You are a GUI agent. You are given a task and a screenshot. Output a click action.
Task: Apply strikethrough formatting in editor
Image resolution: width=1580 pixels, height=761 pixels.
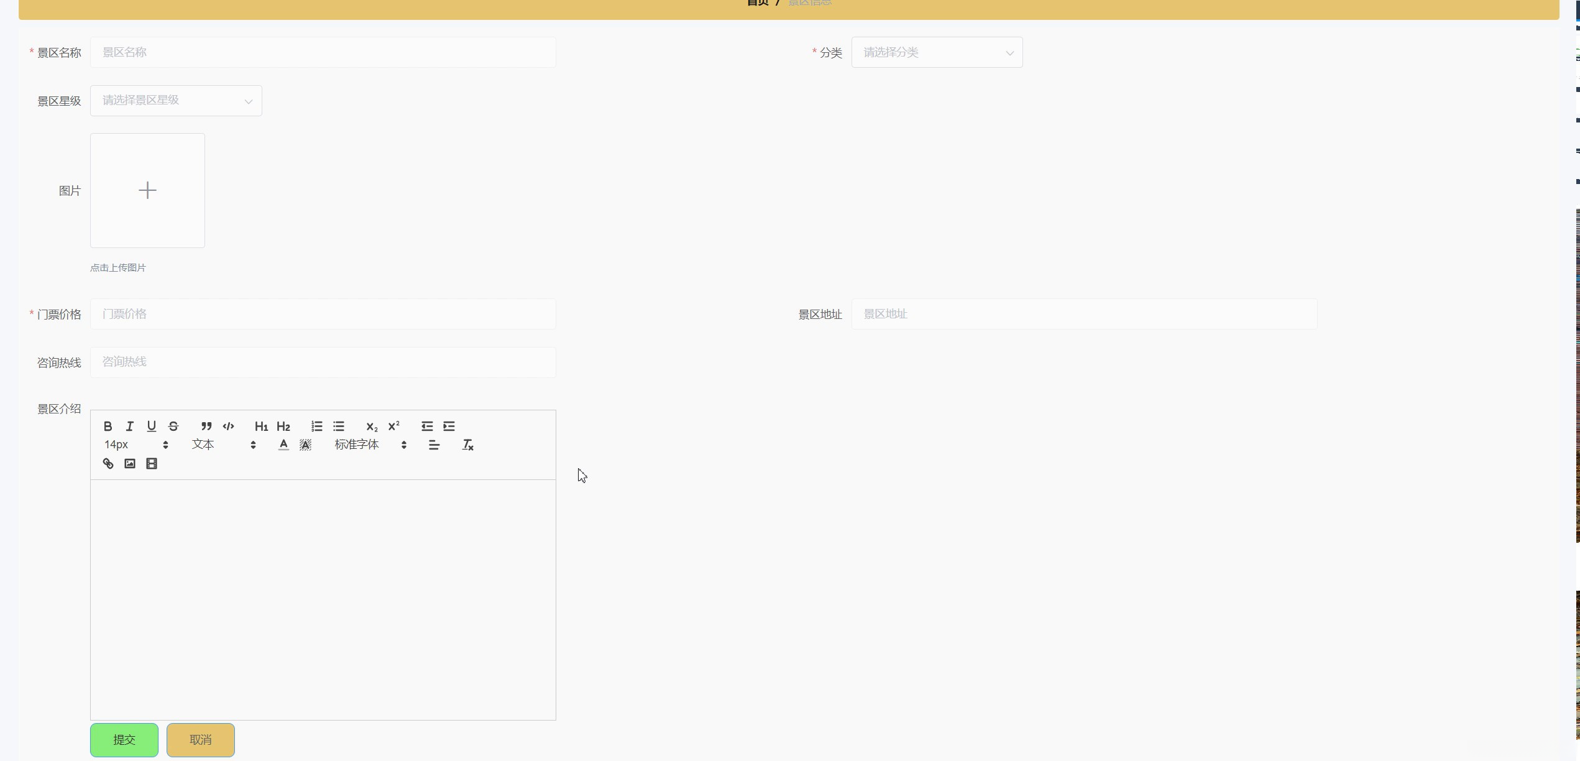(x=173, y=427)
